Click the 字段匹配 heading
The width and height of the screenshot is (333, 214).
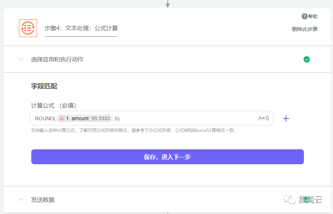point(44,86)
